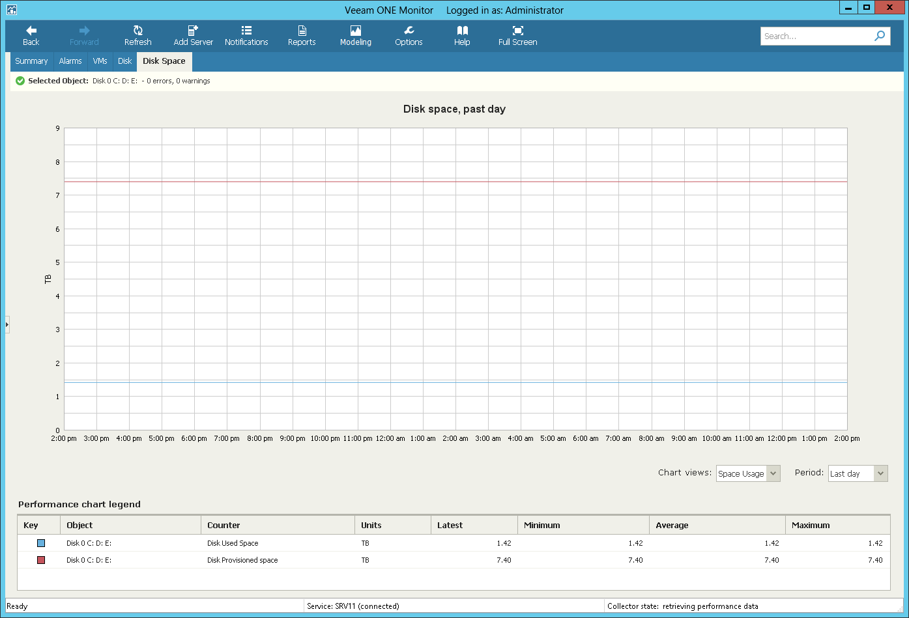Select the VMs tab
The image size is (909, 618).
(100, 61)
